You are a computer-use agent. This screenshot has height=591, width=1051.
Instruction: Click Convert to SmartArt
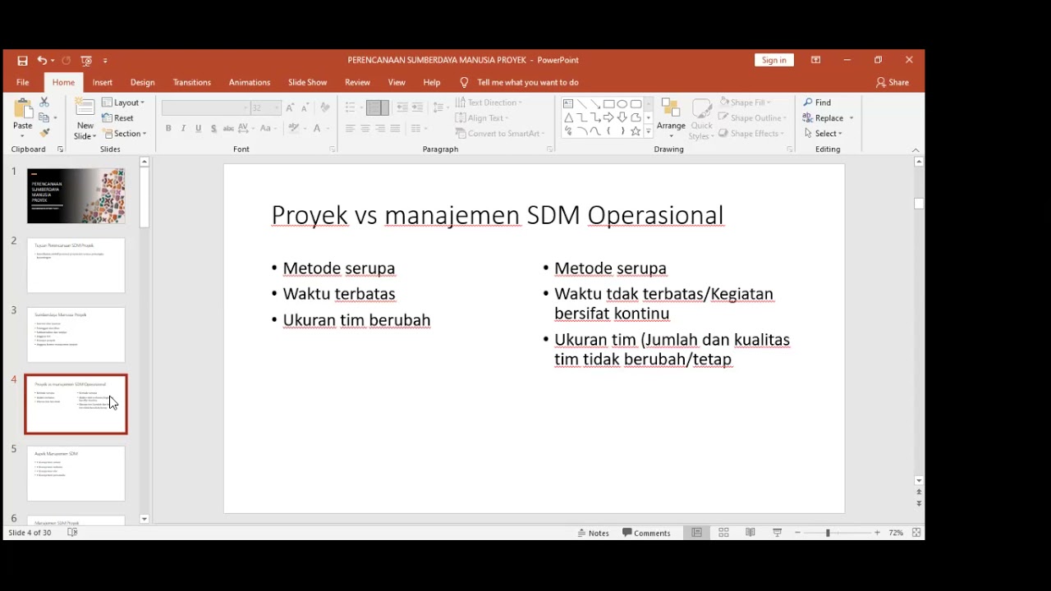pos(499,133)
